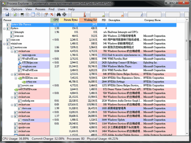Select the unsecapp.exe process row

coord(89,55)
